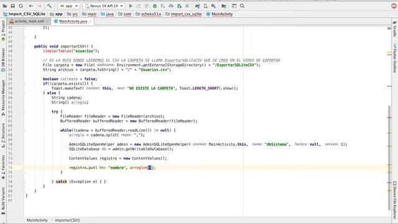Collapse the importarCSV method fold at line 49

click(24, 47)
